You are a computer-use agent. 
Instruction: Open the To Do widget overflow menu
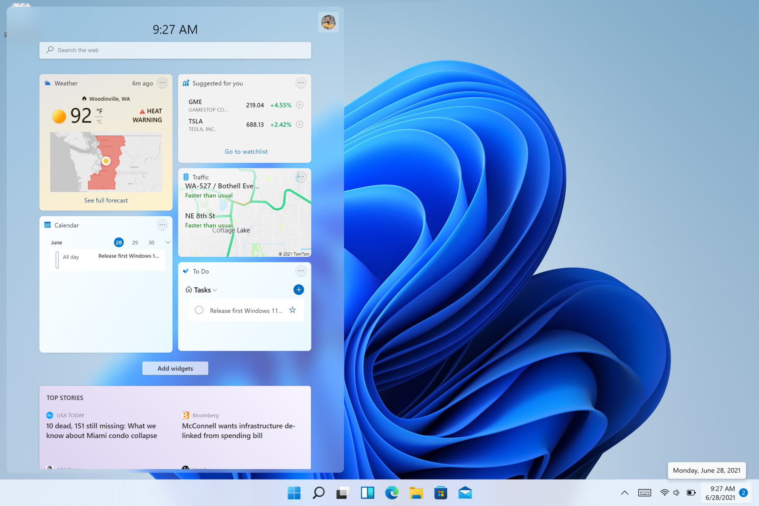click(x=300, y=272)
